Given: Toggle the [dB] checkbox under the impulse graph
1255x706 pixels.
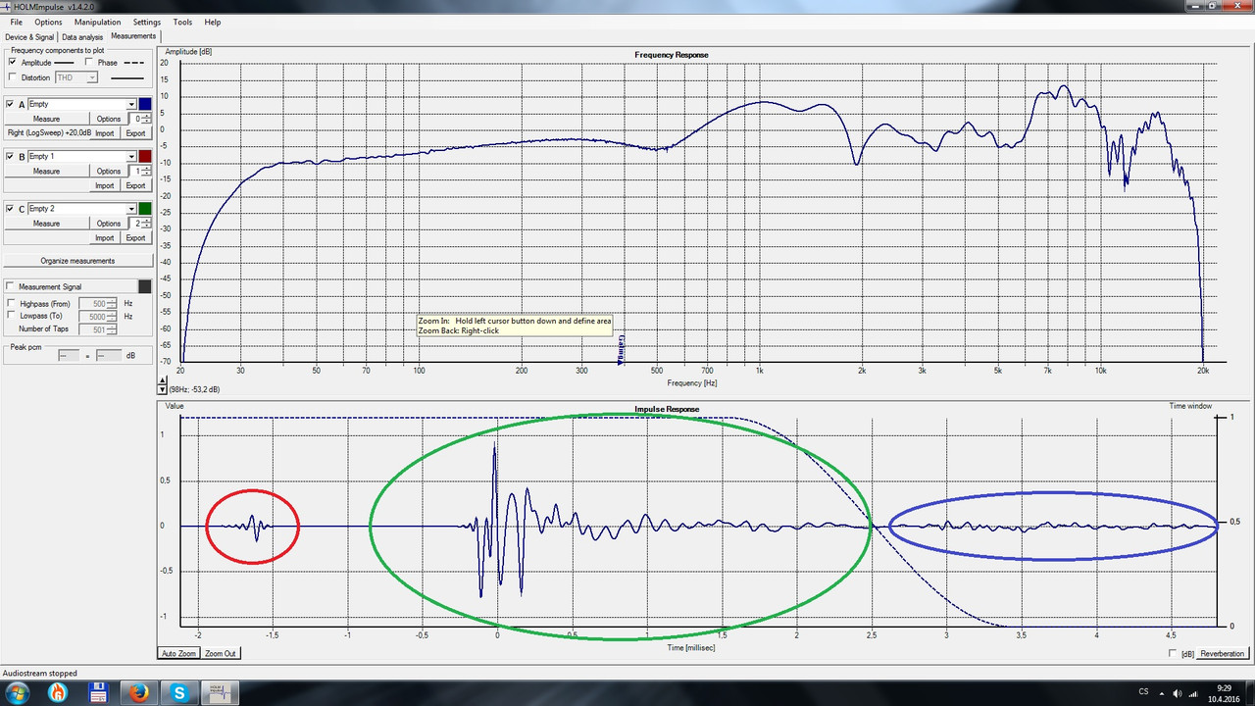Looking at the screenshot, I should [x=1174, y=653].
